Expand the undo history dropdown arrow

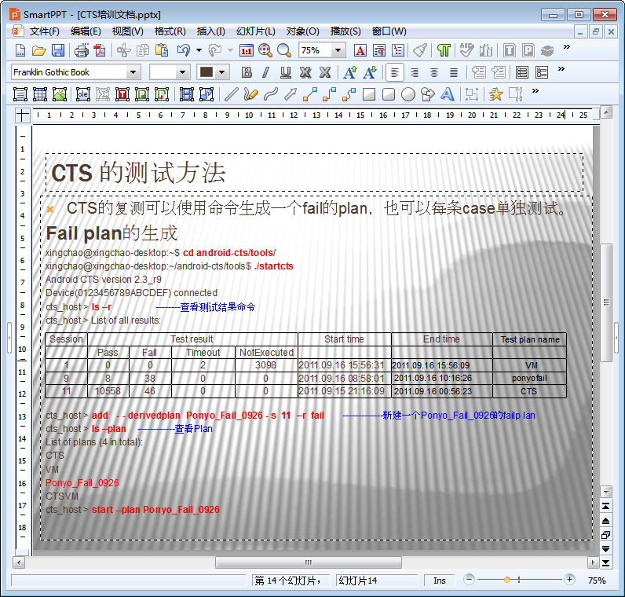[x=199, y=50]
